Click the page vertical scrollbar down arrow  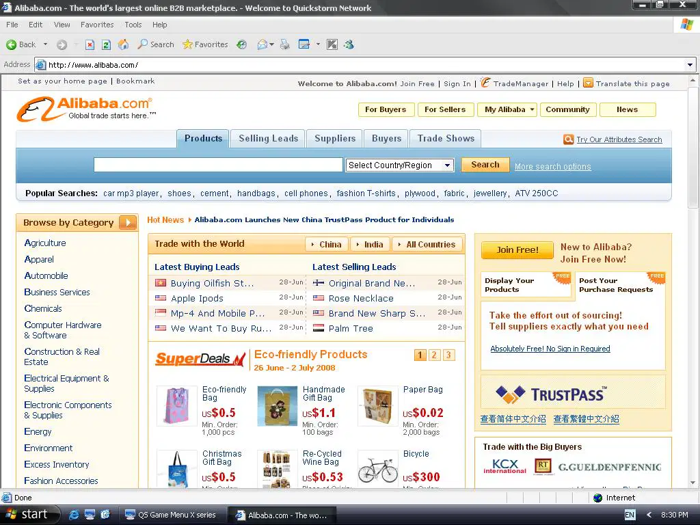click(x=693, y=483)
